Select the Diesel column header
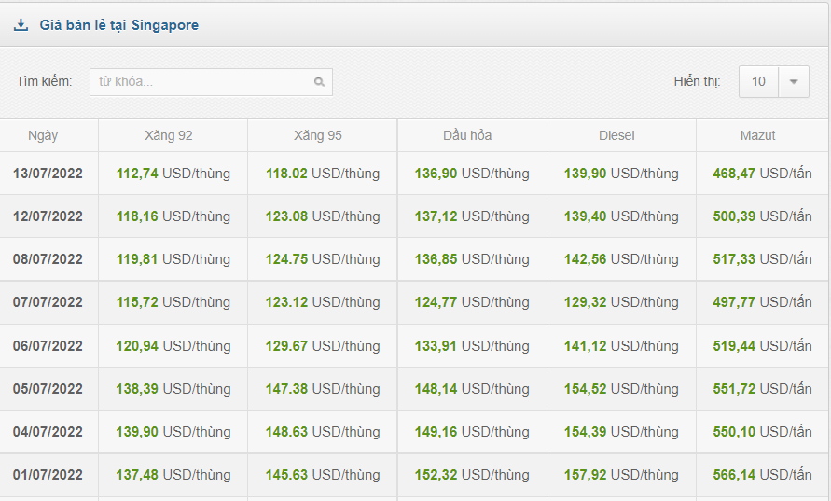Screen dimensions: 831x501 [616, 135]
